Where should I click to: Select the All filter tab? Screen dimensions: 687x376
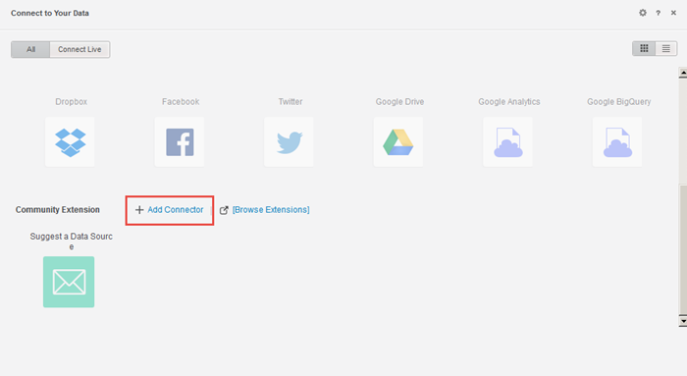point(30,49)
